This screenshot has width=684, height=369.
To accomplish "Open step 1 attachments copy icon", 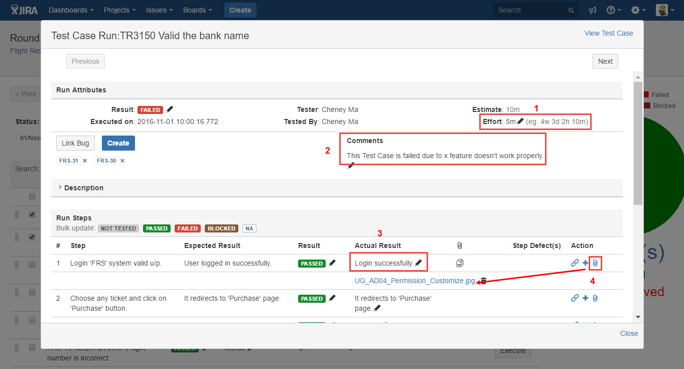I will (x=460, y=263).
